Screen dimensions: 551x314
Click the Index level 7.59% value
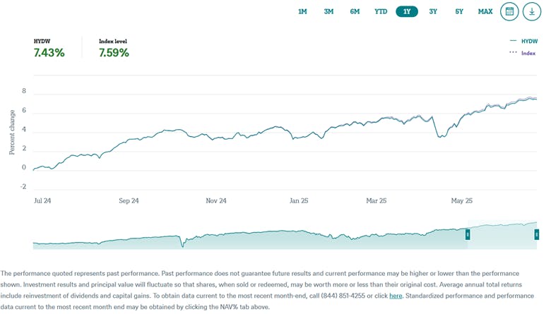[114, 53]
